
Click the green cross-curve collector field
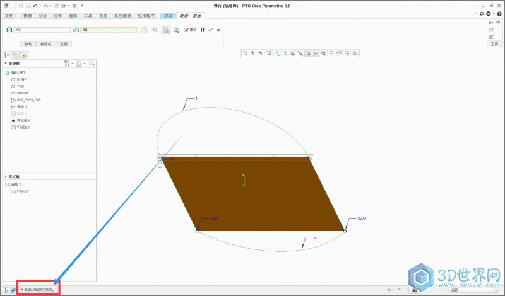pyautogui.click(x=109, y=30)
